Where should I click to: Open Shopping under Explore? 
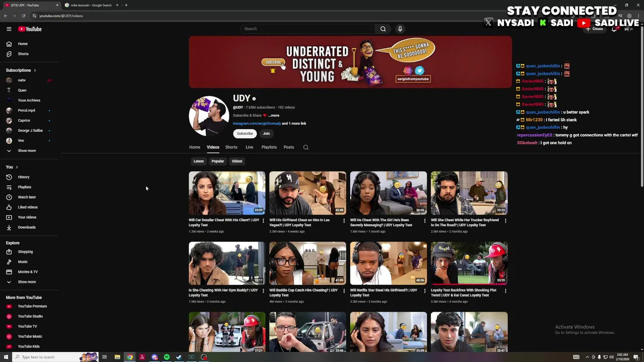click(x=29, y=251)
